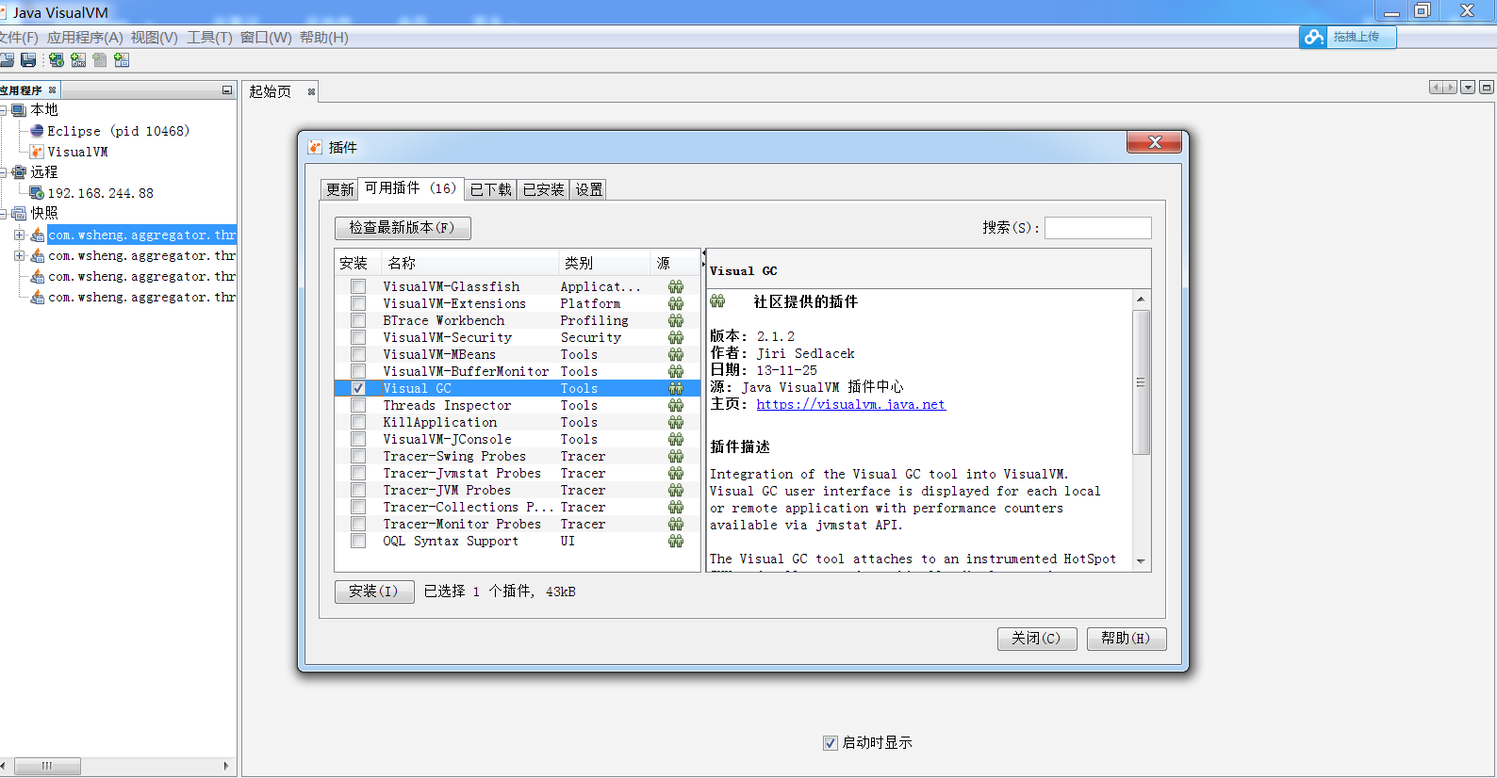Image resolution: width=1497 pixels, height=778 pixels.
Task: Click the Add Remote Host toolbar icon
Action: tap(57, 60)
